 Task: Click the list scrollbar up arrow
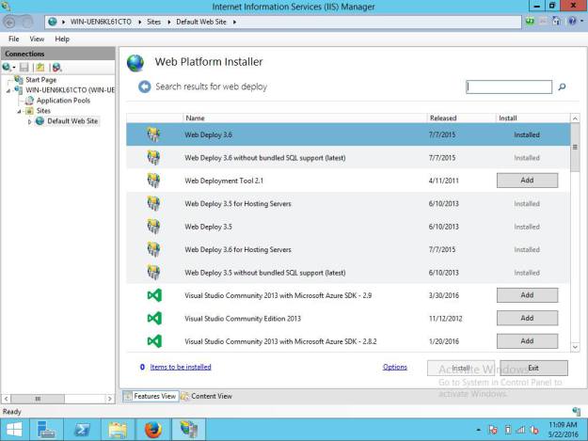tap(575, 118)
